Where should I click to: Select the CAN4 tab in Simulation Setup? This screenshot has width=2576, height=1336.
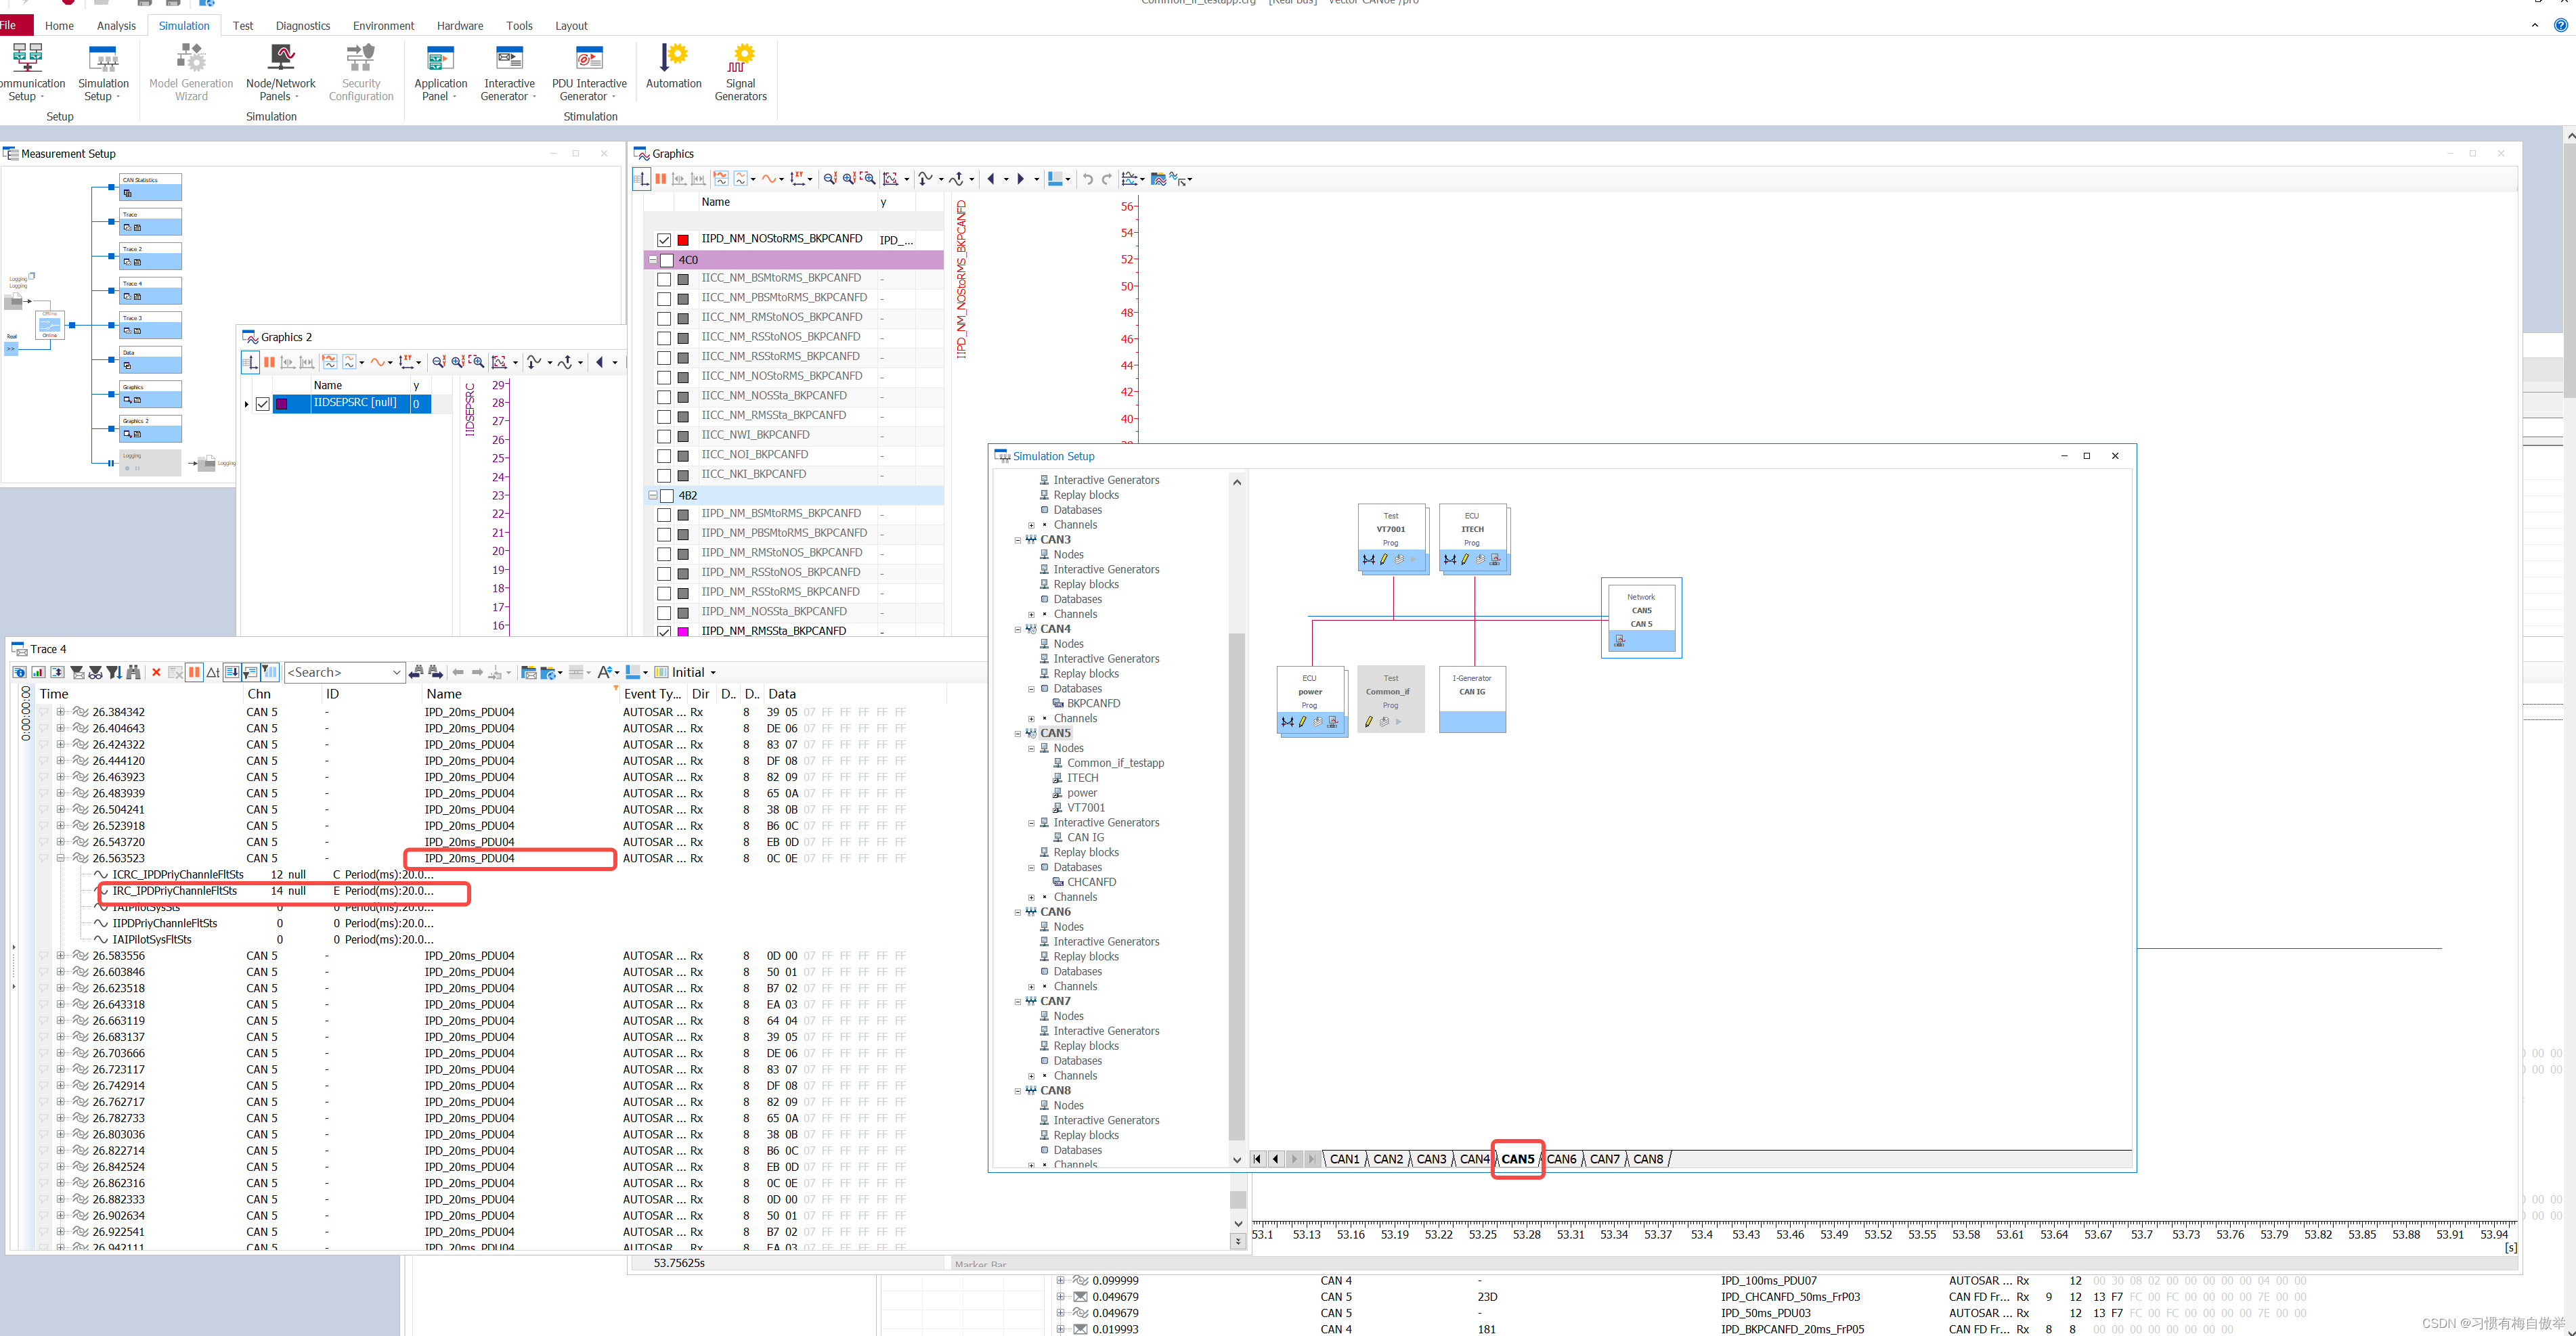click(1474, 1159)
